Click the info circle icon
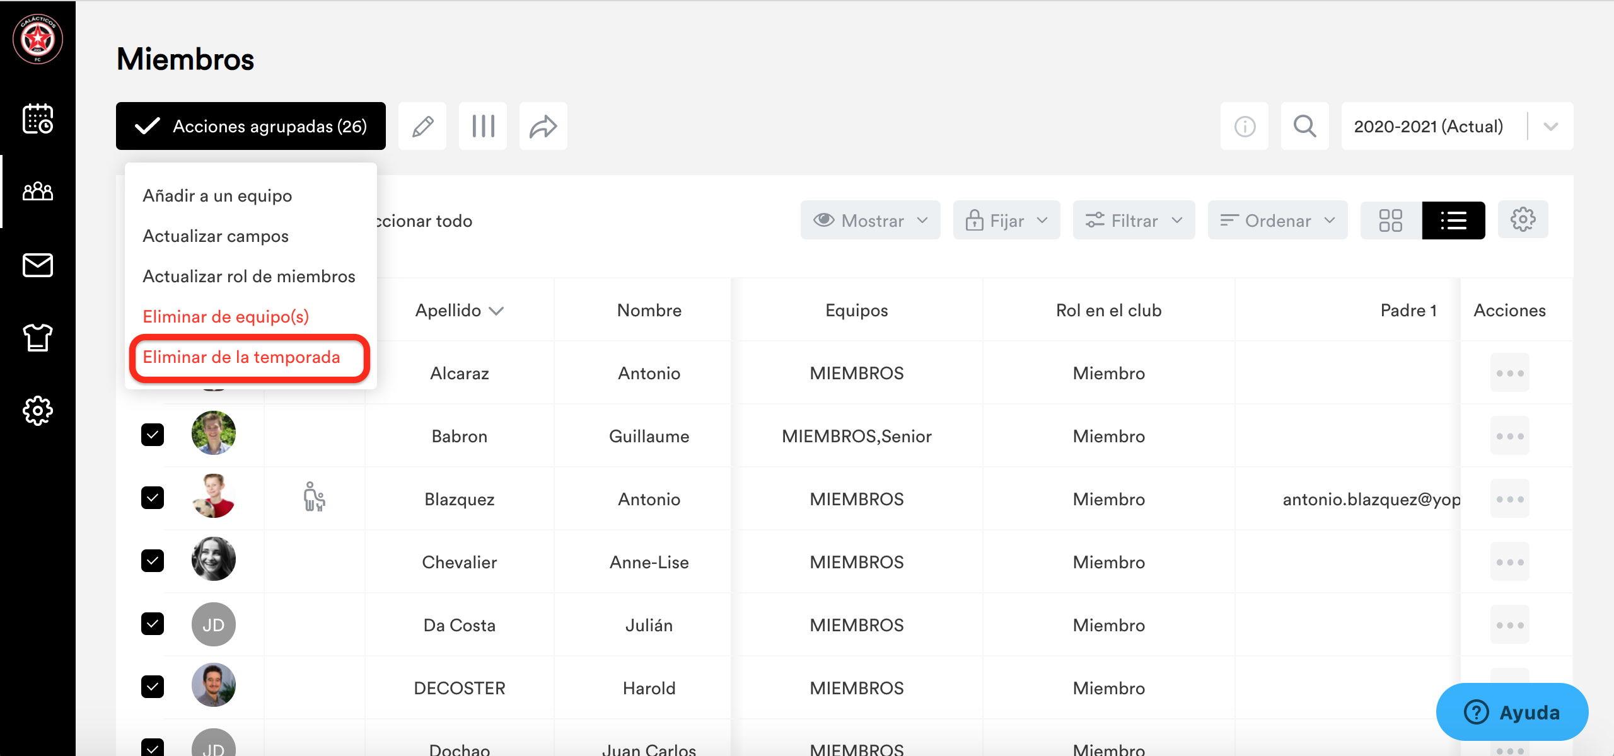This screenshot has height=756, width=1614. tap(1245, 126)
